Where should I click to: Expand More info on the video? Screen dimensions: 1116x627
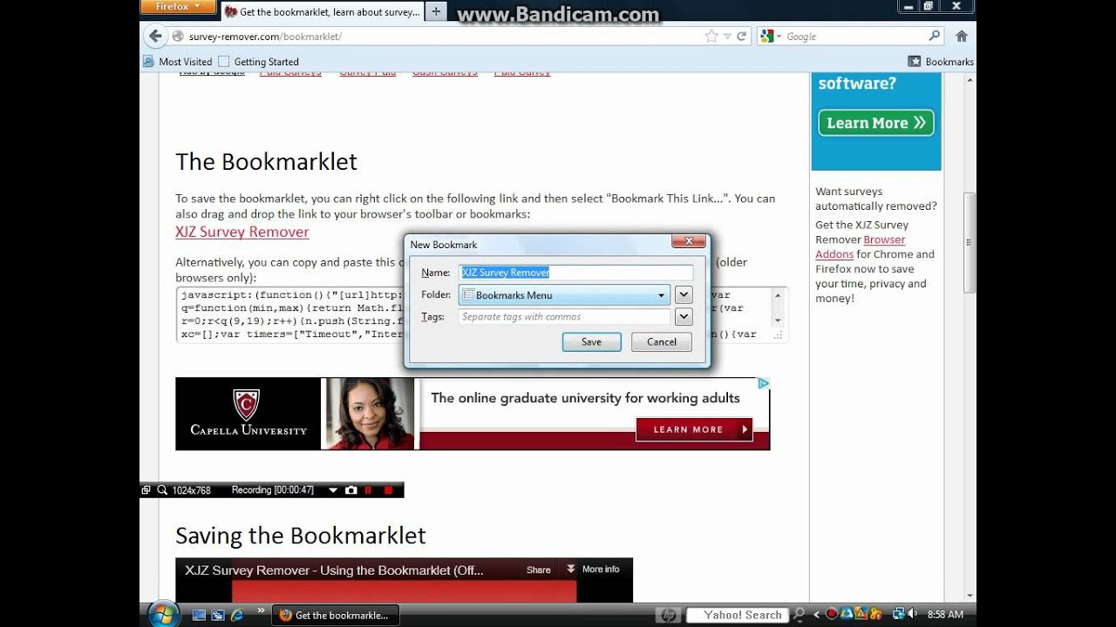593,570
